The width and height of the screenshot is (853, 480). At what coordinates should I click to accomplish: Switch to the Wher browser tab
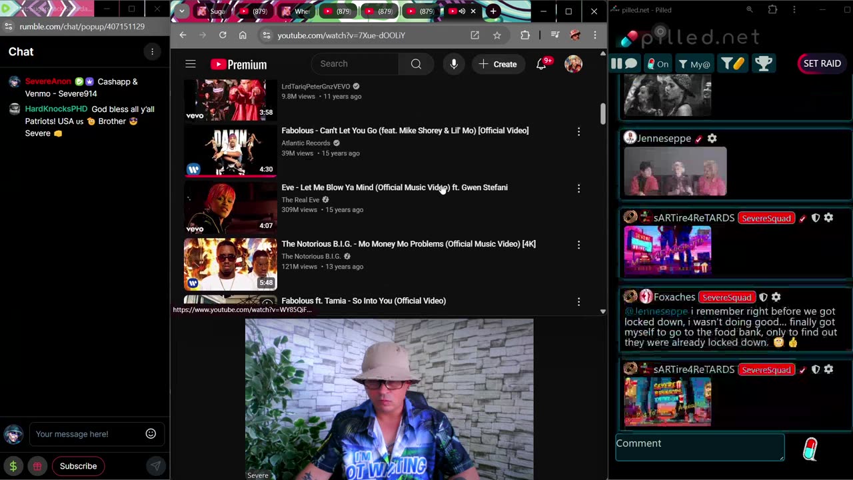click(297, 11)
